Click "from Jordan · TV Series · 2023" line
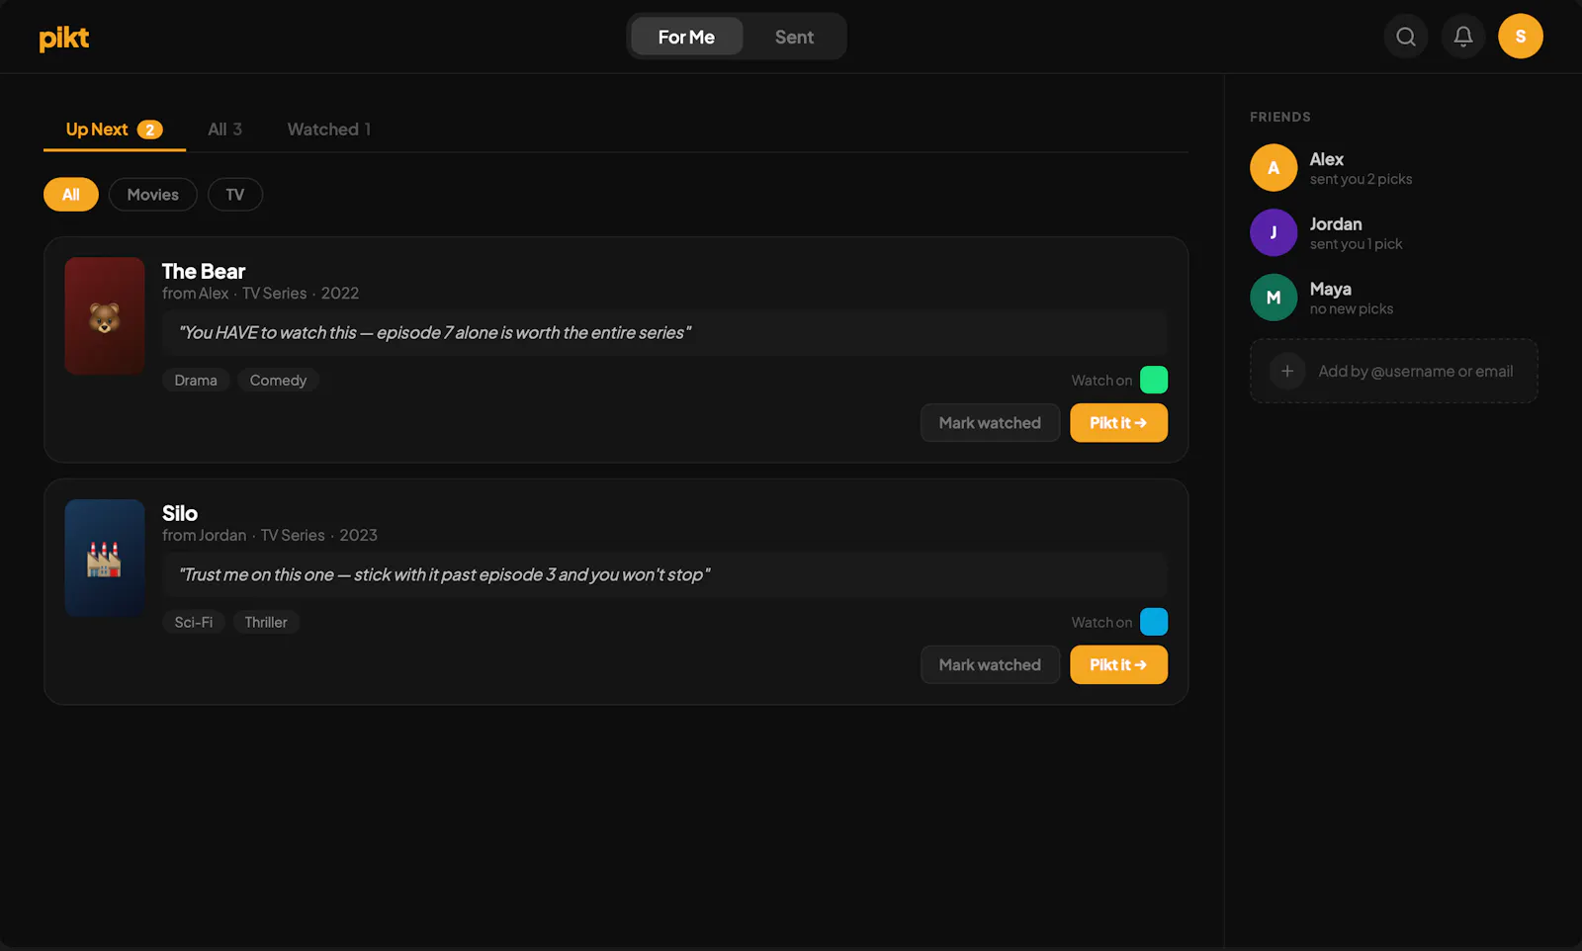1582x951 pixels. (270, 536)
